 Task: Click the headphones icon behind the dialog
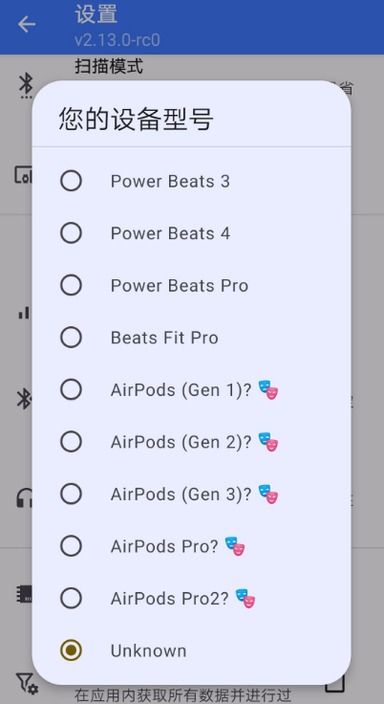point(24,497)
